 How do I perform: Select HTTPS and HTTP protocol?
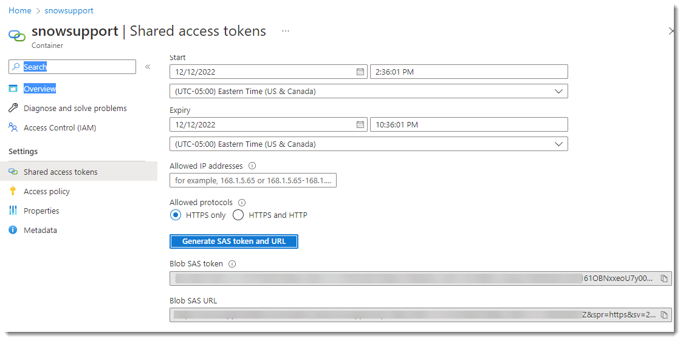point(238,215)
